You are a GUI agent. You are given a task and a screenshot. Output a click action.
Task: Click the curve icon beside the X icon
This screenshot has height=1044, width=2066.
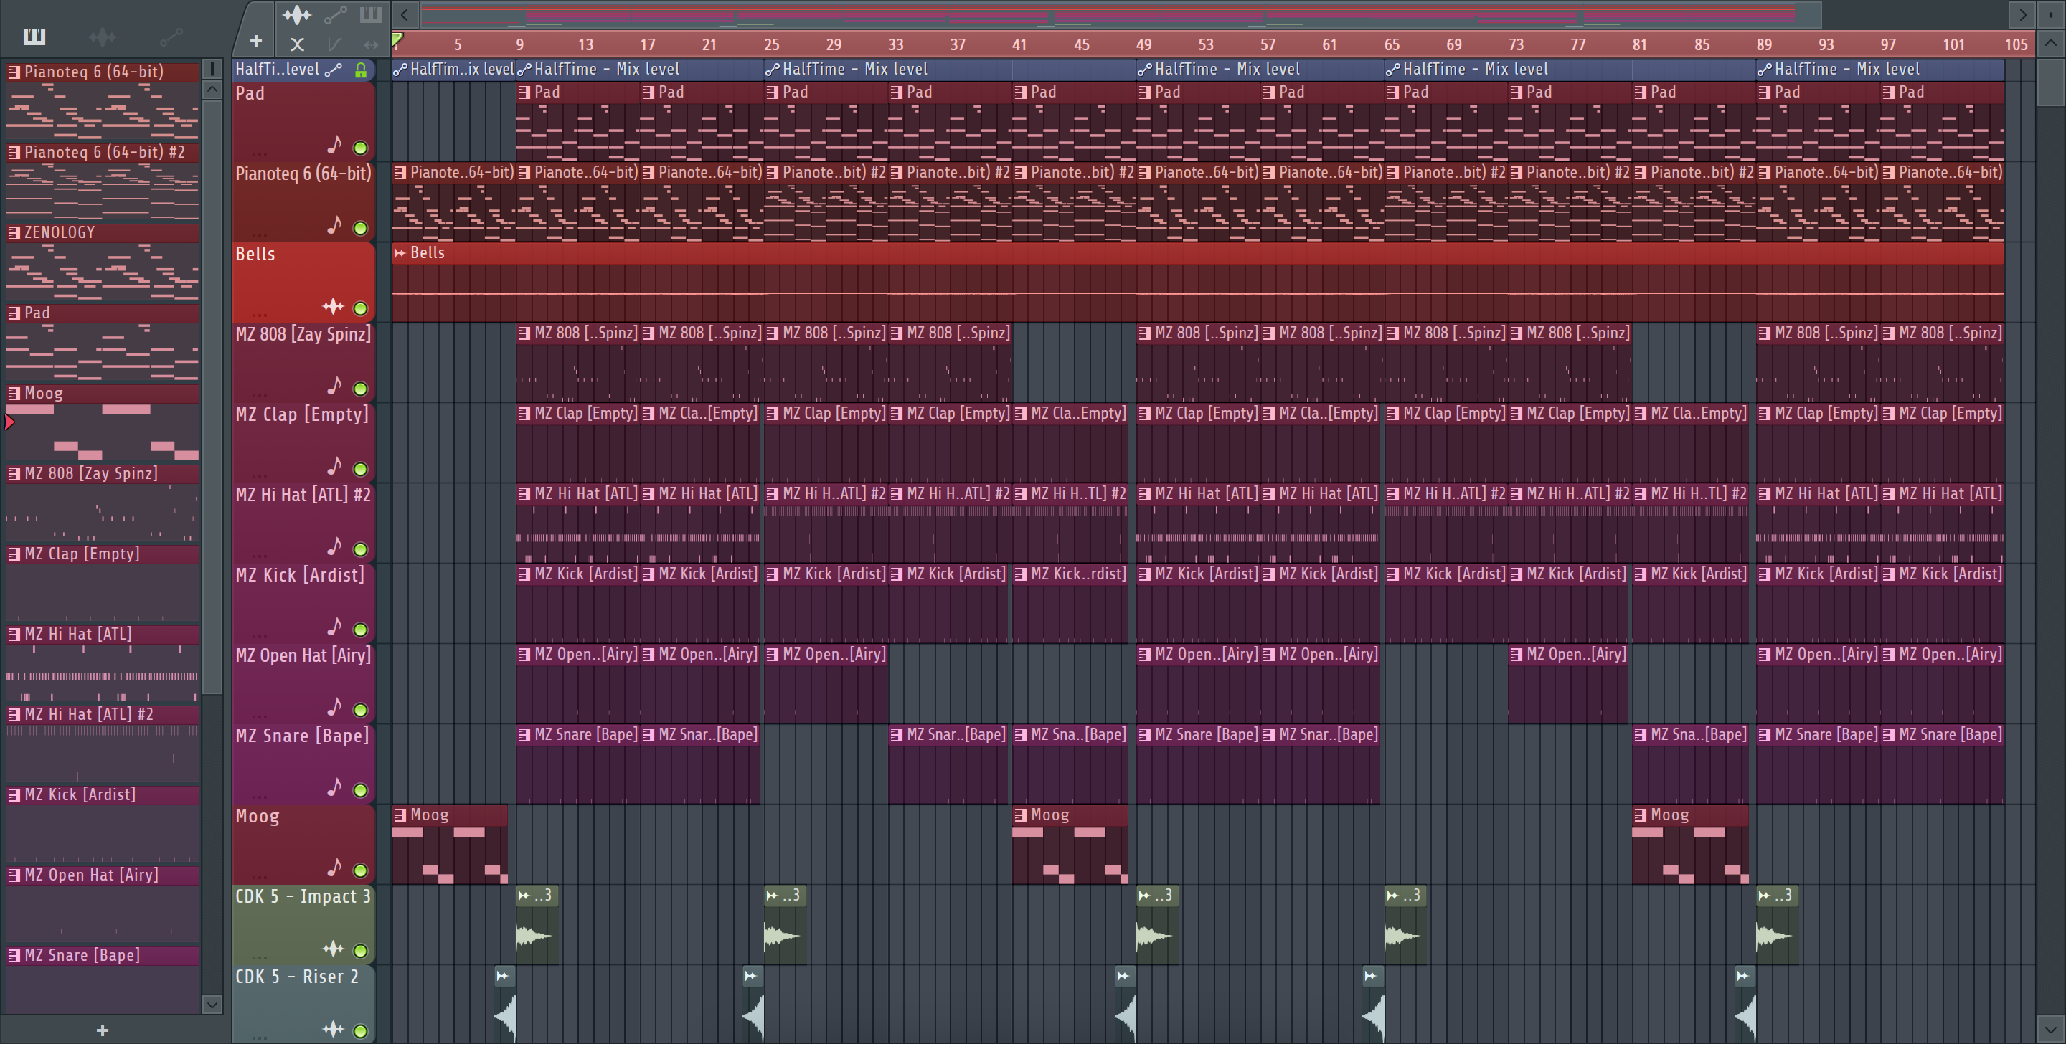pyautogui.click(x=335, y=45)
